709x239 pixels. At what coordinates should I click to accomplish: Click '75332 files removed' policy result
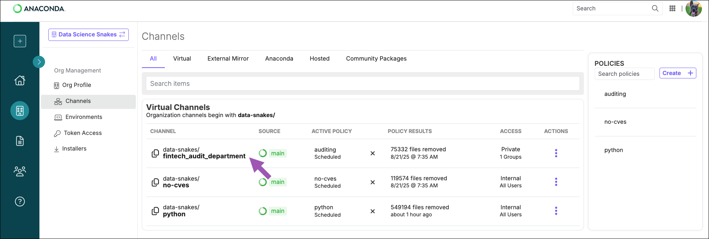point(418,149)
